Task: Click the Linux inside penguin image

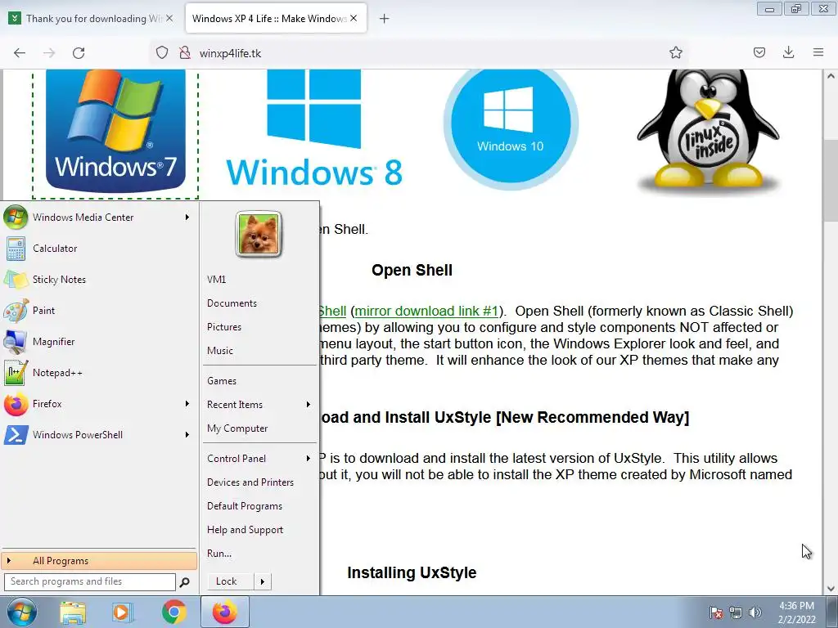Action: 708,131
